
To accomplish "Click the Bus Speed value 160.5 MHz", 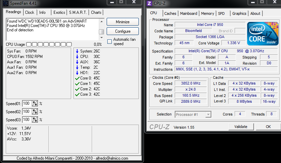I will point(191,95).
